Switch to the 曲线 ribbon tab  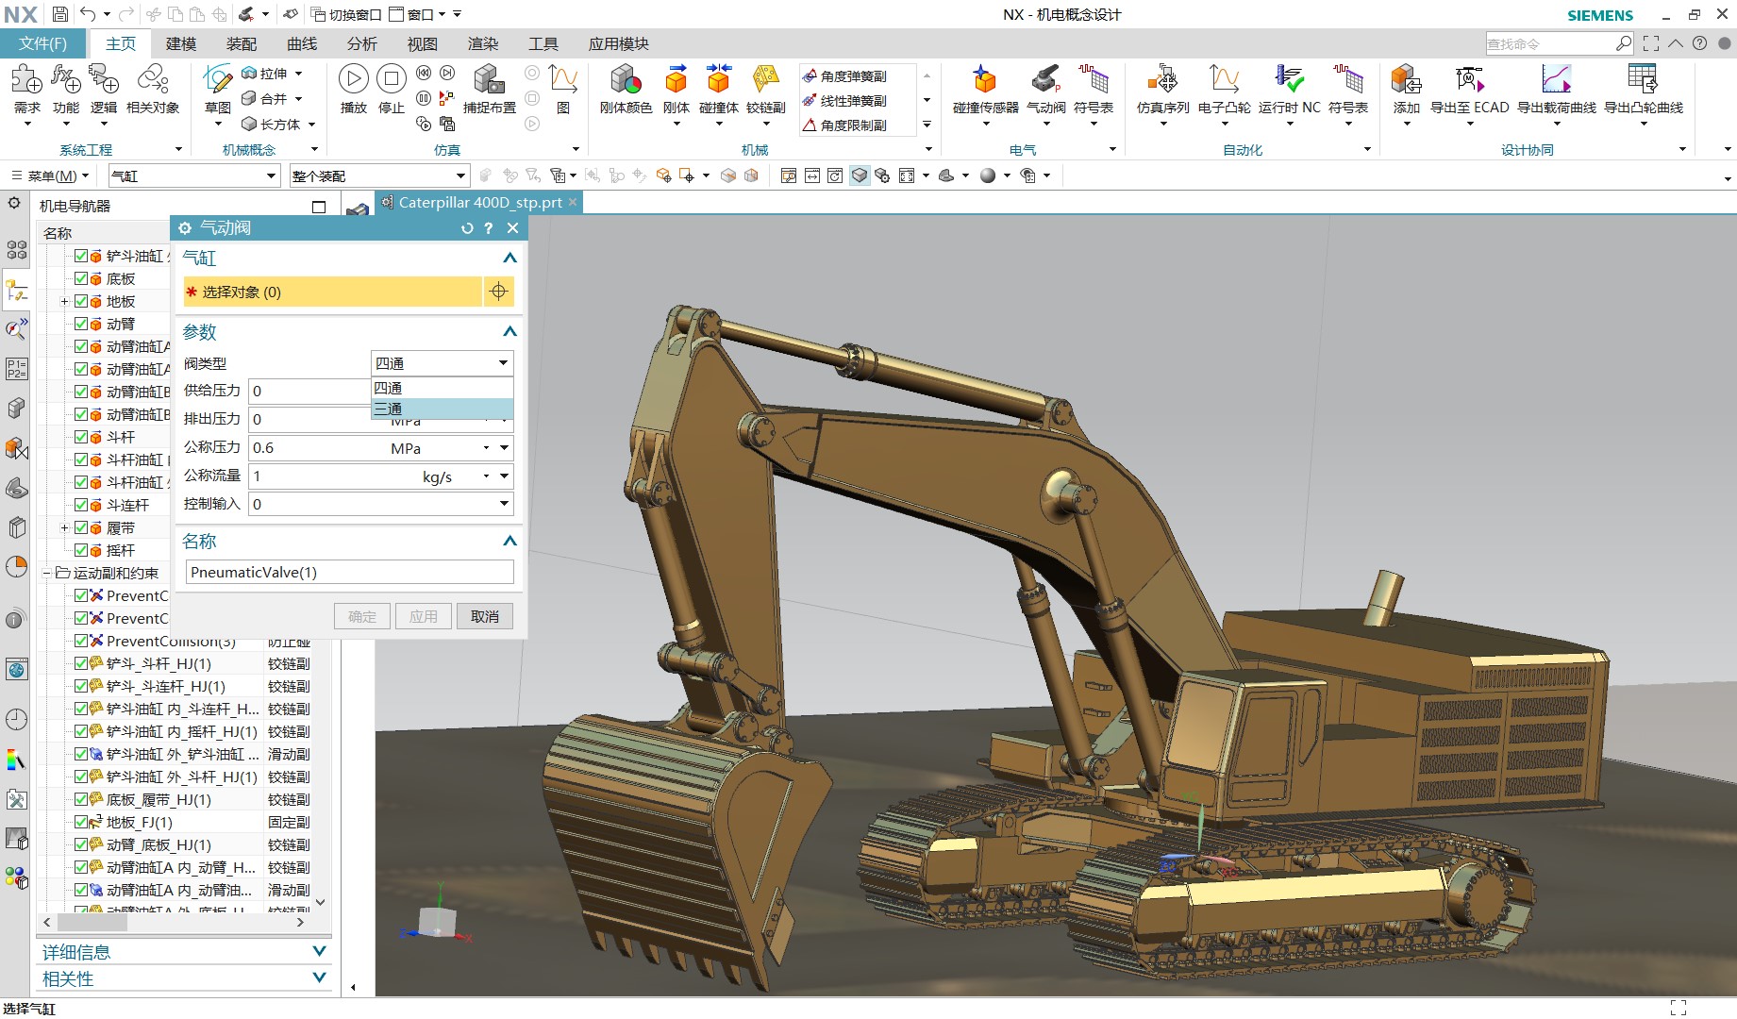pyautogui.click(x=302, y=43)
